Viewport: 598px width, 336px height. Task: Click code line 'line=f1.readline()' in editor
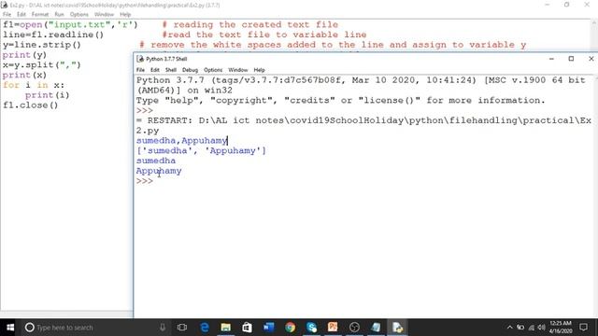tap(53, 35)
